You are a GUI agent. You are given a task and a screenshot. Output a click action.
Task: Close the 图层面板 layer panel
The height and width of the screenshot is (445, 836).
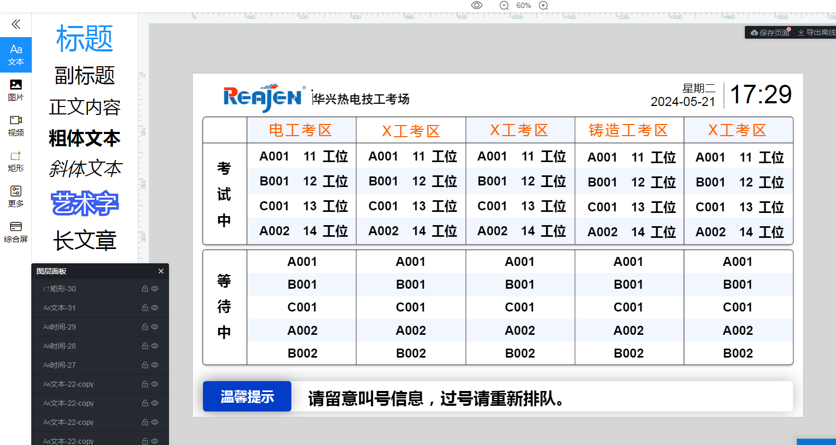[x=161, y=271]
